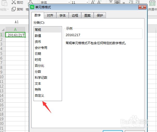Click the increase font size icon
Viewport: 157px width, 132px height.
click(93, 2)
